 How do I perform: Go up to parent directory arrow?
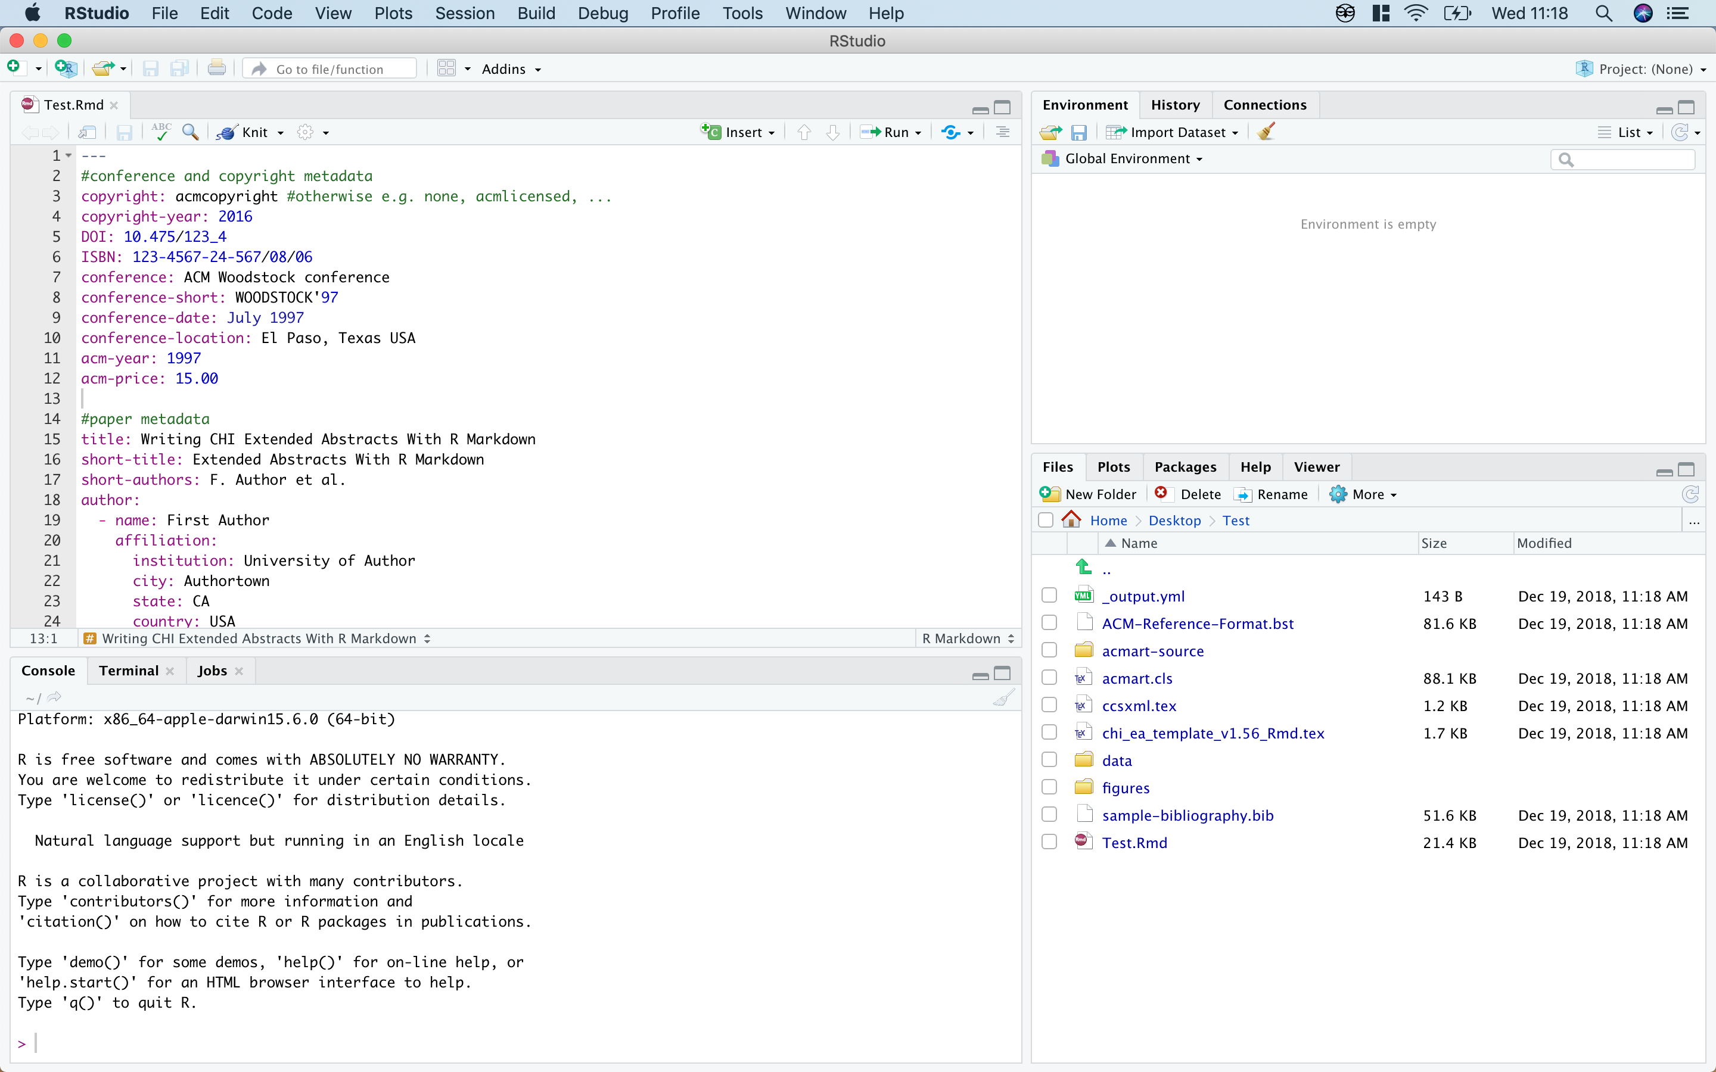pos(1083,567)
